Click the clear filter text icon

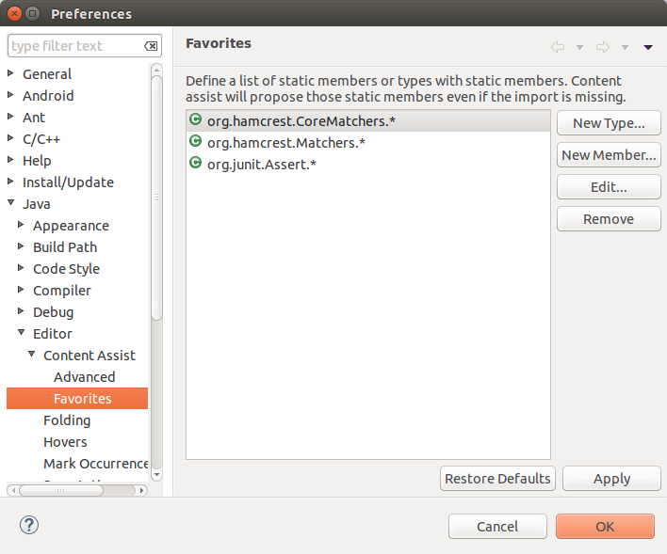(x=151, y=46)
